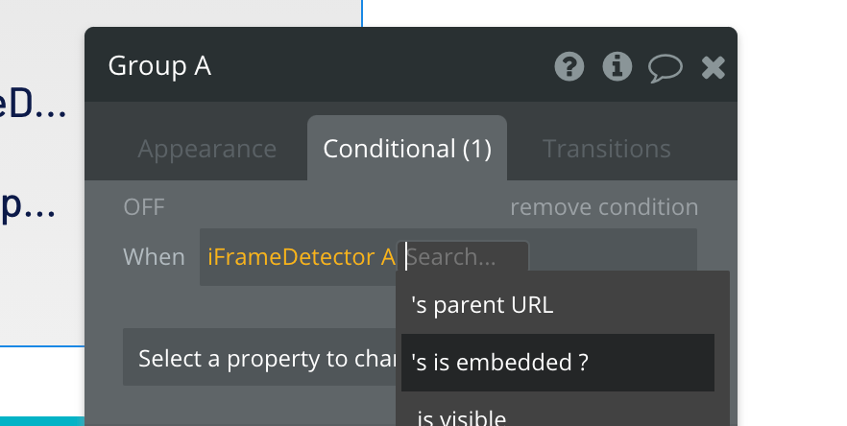Open the comments speech bubble icon
Viewport: 847px width, 426px height.
tap(665, 68)
